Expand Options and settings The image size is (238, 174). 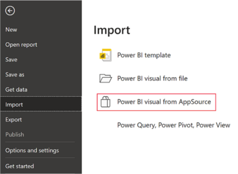tap(32, 150)
